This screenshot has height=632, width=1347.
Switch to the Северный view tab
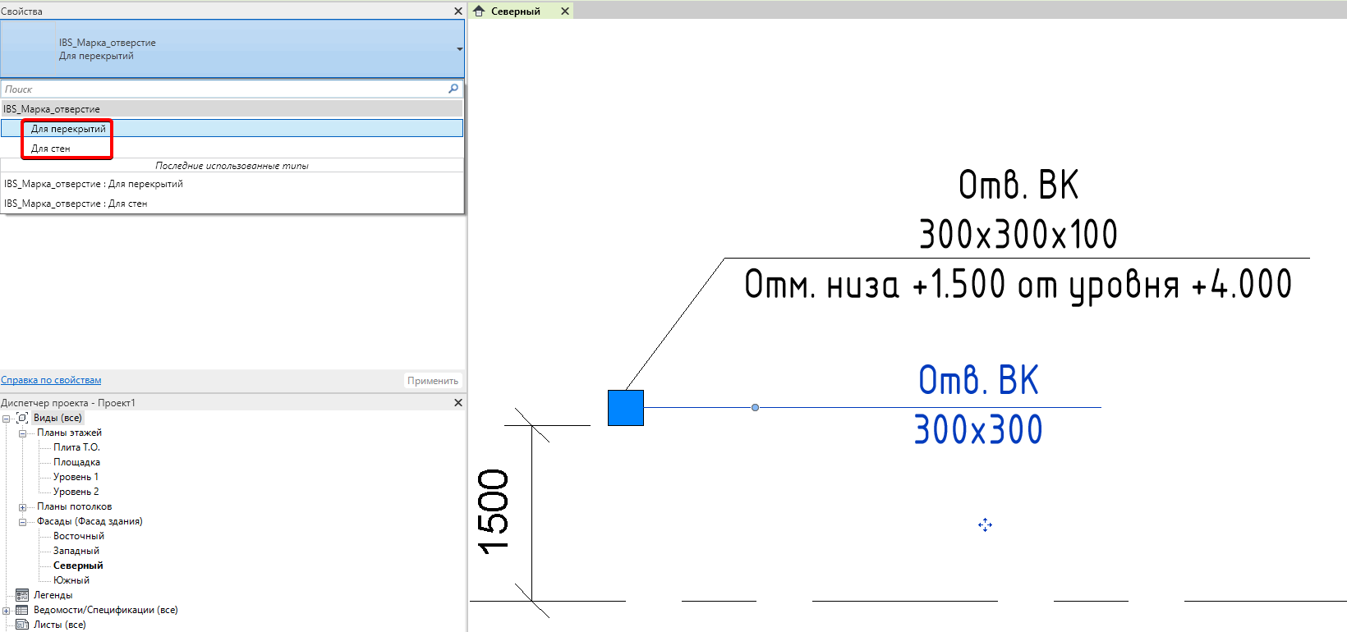516,11
